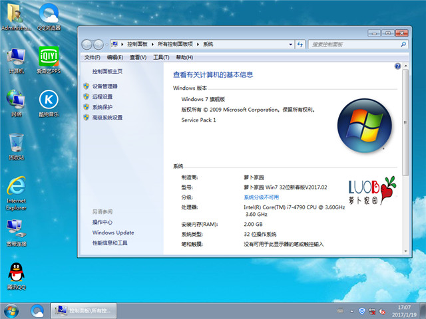The height and width of the screenshot is (319, 426).
Task: Click QQ Browser pinned on taskbar
Action: [x=37, y=311]
